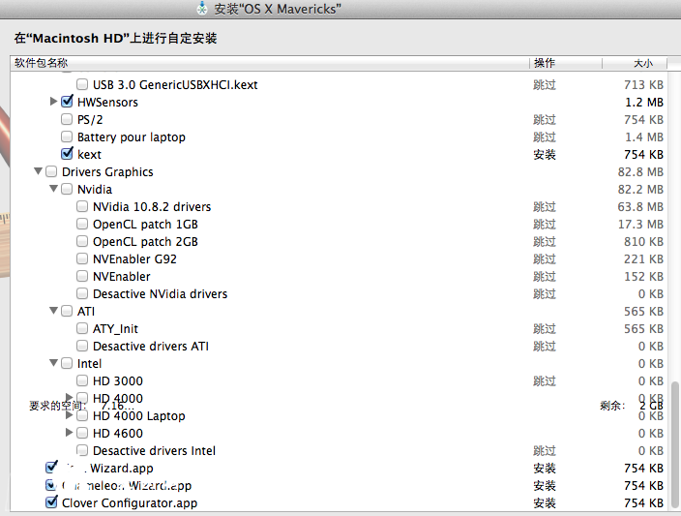Toggle the ATY_Init checkbox
The width and height of the screenshot is (681, 516).
pyautogui.click(x=82, y=329)
